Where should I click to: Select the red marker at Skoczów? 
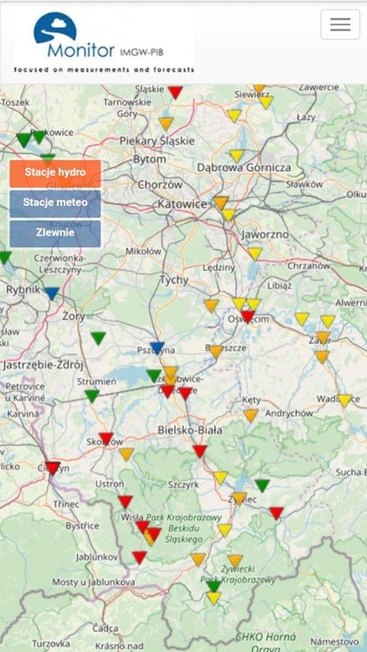106,439
